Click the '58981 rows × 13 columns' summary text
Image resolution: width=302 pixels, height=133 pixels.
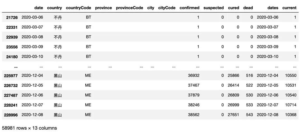pos(29,128)
